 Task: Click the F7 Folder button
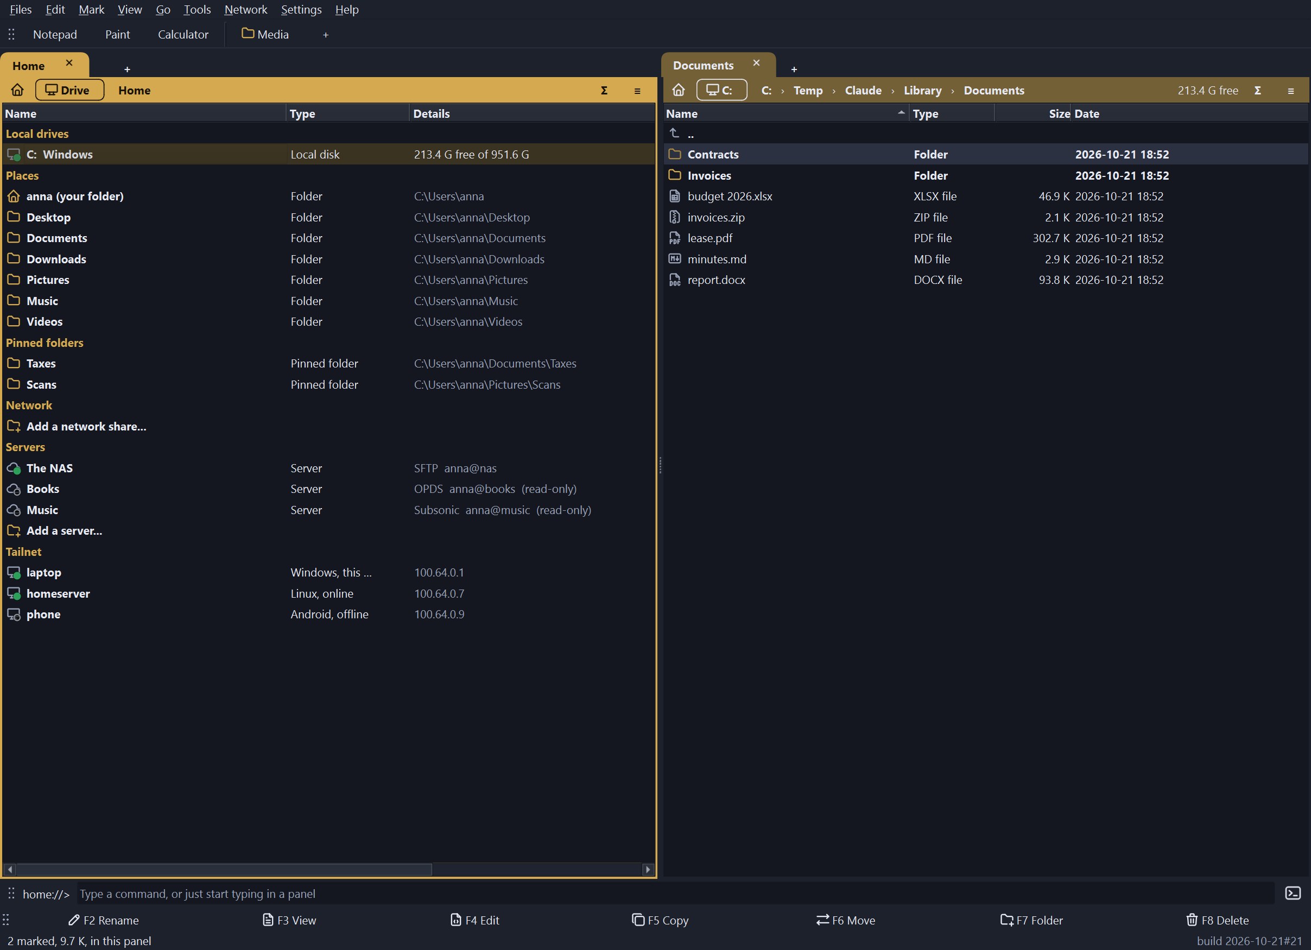coord(1032,920)
